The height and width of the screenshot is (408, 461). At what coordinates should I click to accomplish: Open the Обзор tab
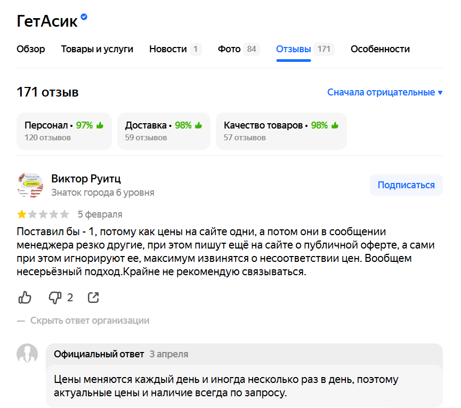click(x=30, y=49)
